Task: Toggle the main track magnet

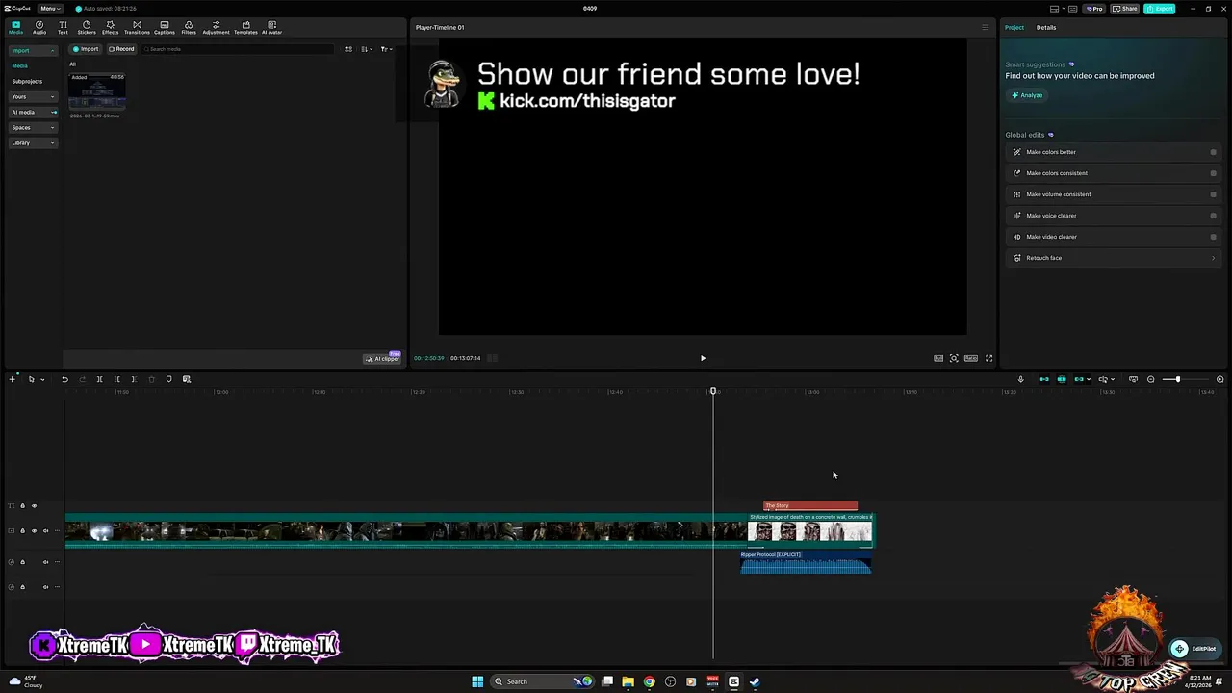Action: (x=1044, y=379)
